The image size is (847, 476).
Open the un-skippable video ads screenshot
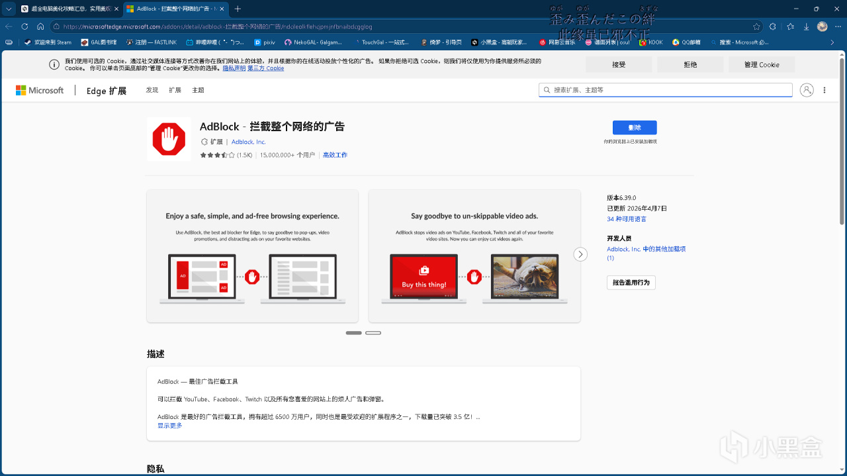coord(474,256)
